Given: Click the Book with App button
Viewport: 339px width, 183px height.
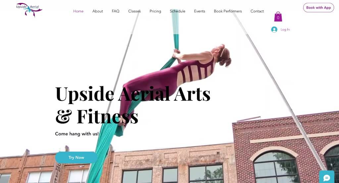Looking at the screenshot, I should [x=318, y=8].
